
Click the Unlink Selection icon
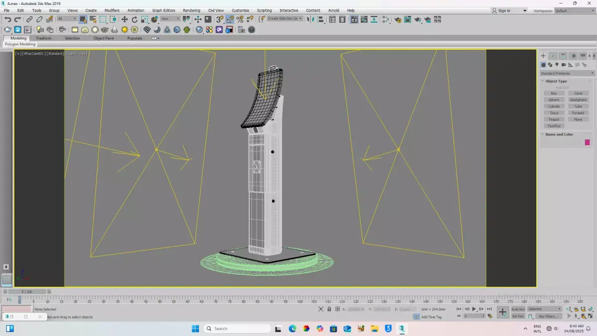(39, 19)
